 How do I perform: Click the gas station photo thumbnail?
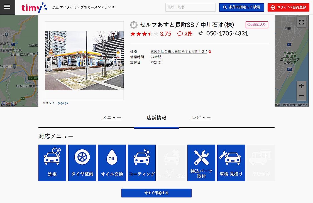(x=84, y=61)
